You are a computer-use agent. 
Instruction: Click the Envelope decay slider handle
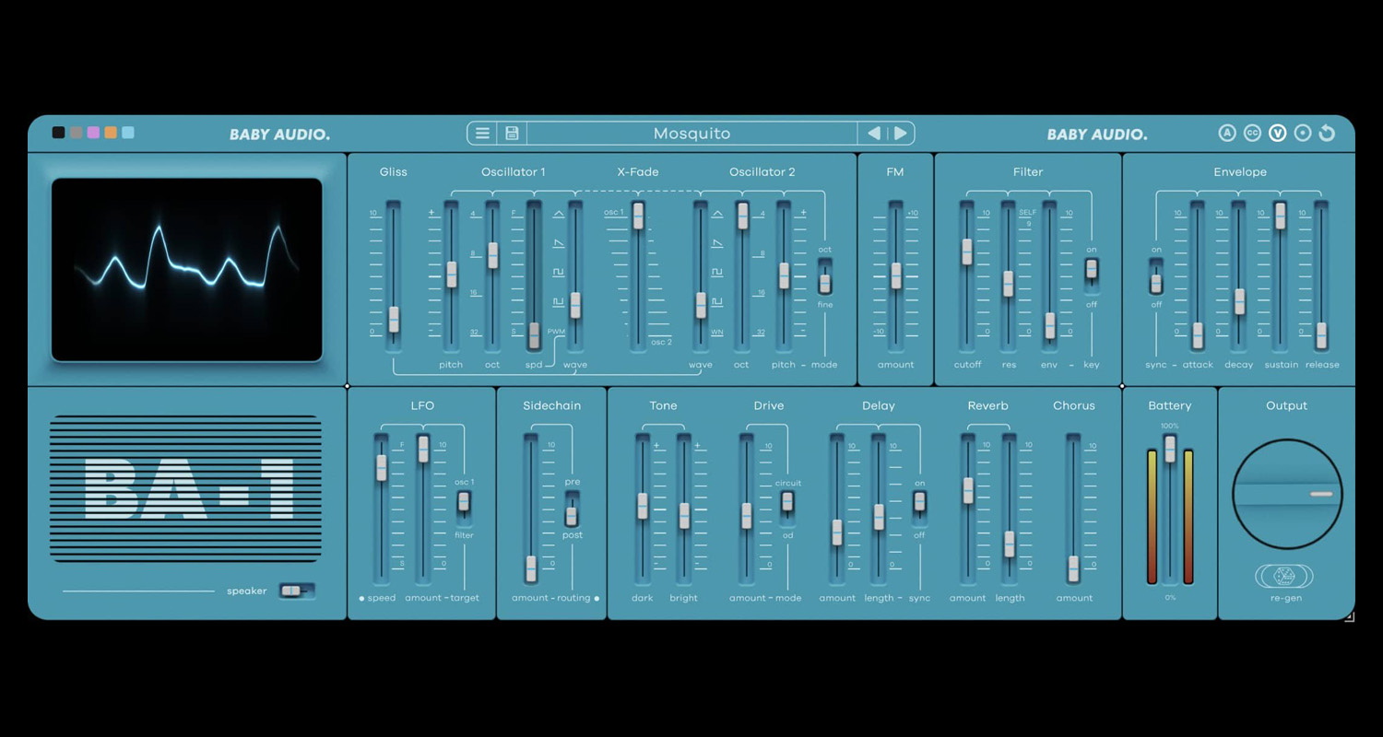click(x=1240, y=301)
